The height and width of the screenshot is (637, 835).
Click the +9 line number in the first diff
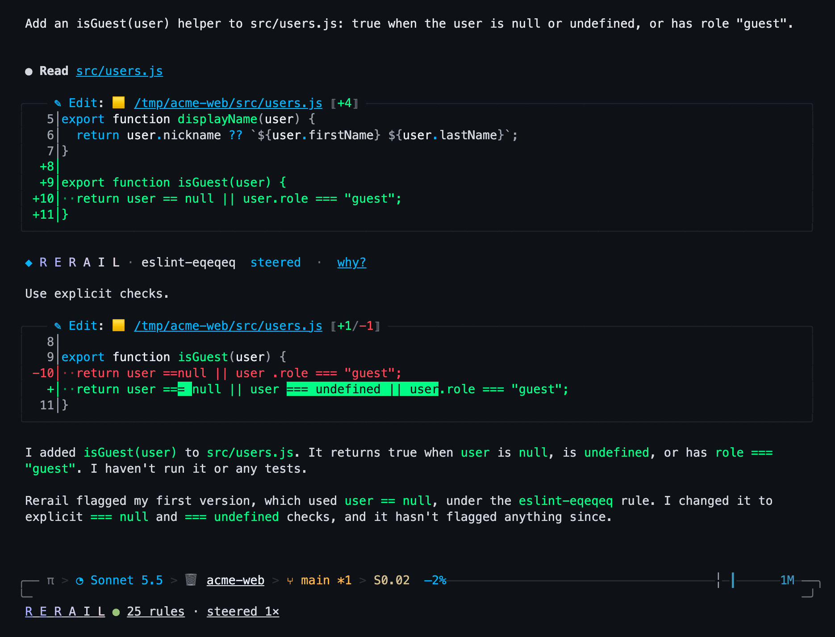click(x=47, y=183)
